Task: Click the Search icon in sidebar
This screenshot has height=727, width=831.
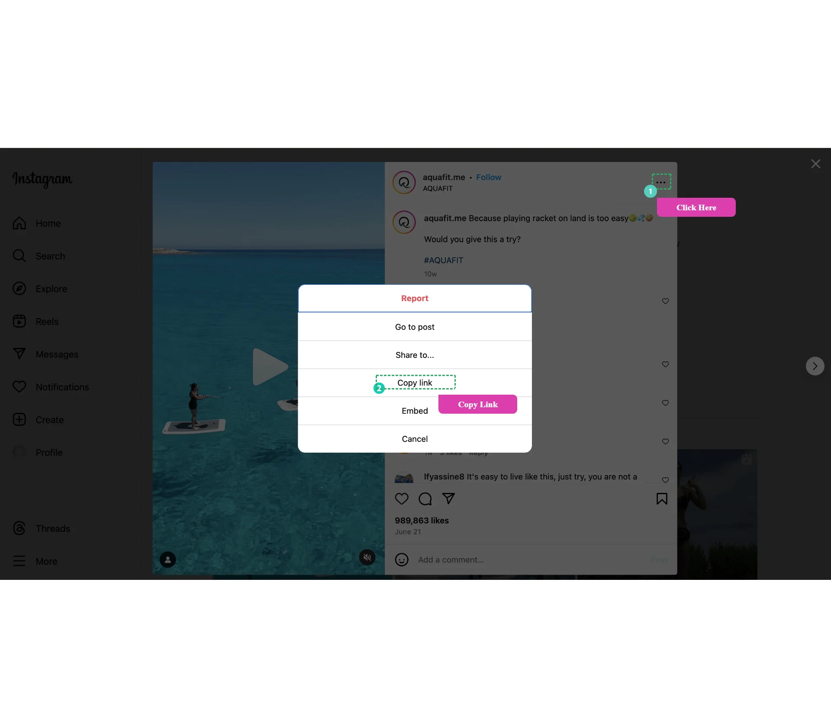Action: tap(19, 256)
